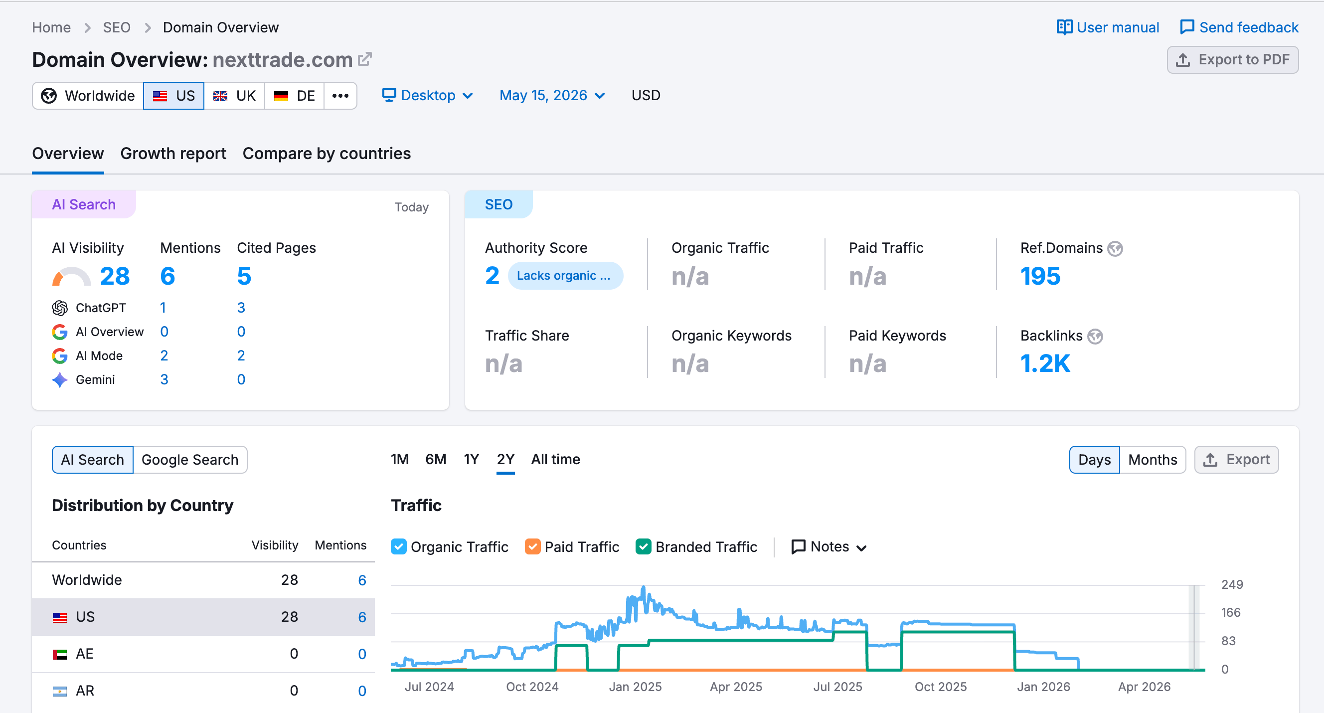Click the Worldwide globe icon
Image resolution: width=1324 pixels, height=713 pixels.
(x=49, y=96)
